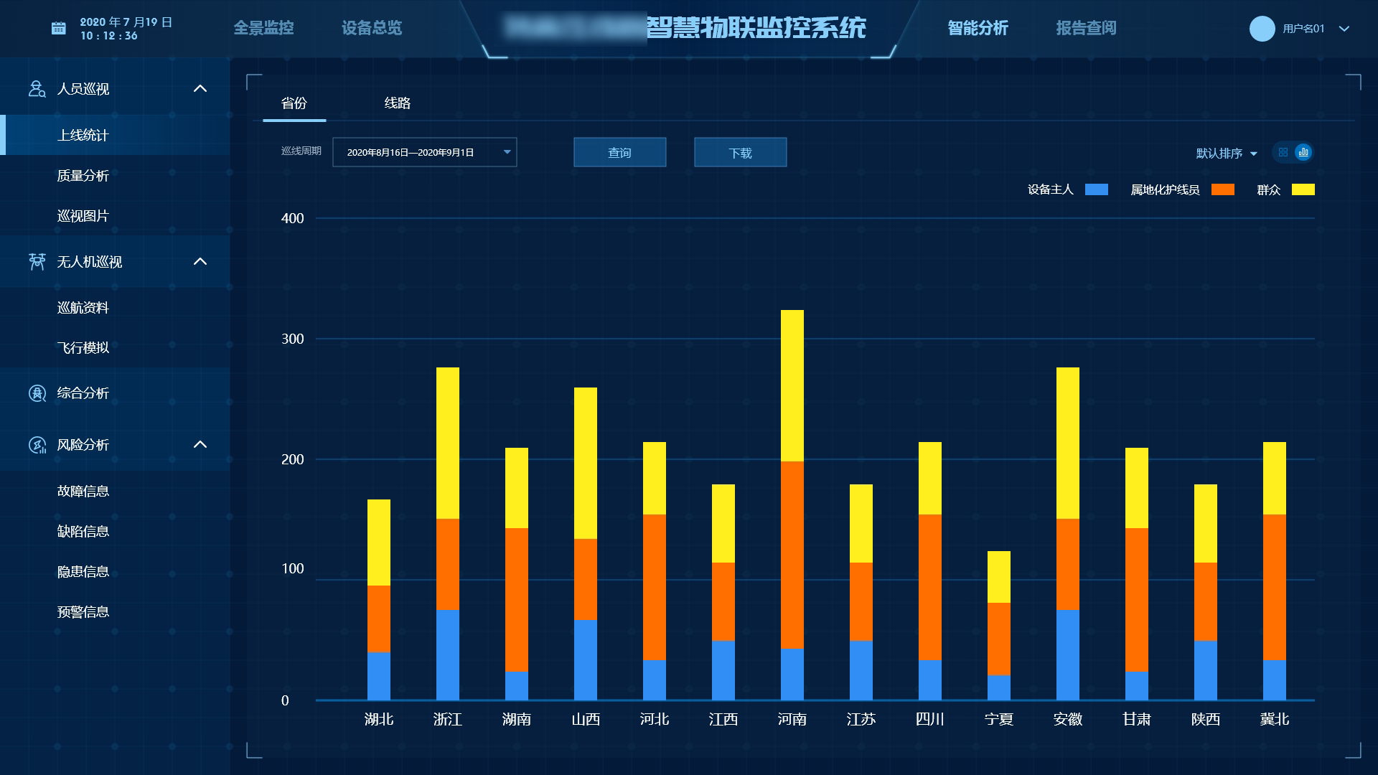
Task: Click the 无人机巡视 section label
Action: pyautogui.click(x=90, y=262)
